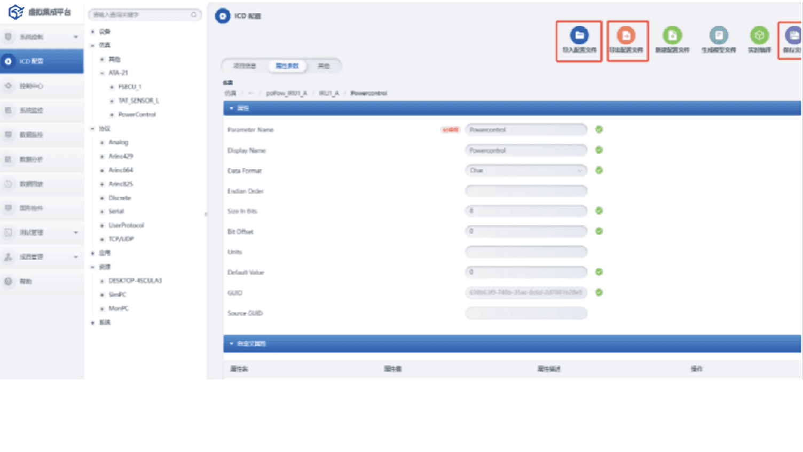This screenshot has height=452, width=803.
Task: Run the 实时编译 compile icon
Action: click(759, 37)
